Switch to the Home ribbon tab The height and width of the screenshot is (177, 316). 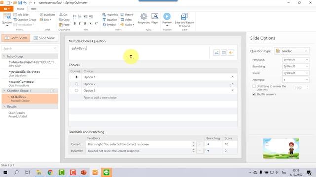click(x=20, y=9)
